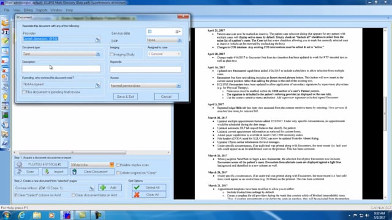Click the clock in the system tray

tap(380, 216)
